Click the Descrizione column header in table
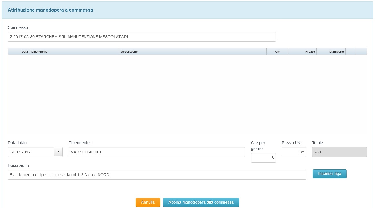 [x=193, y=51]
